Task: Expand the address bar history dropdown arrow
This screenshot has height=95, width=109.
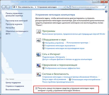Action: pos(64,7)
